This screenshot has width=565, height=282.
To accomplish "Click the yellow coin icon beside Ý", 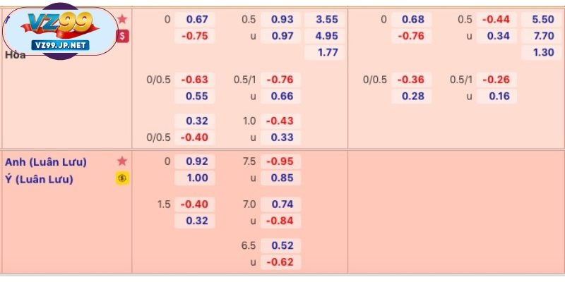I will [x=123, y=178].
